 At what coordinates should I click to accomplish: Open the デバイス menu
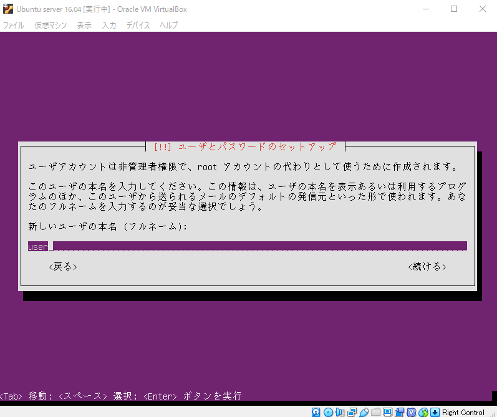138,25
